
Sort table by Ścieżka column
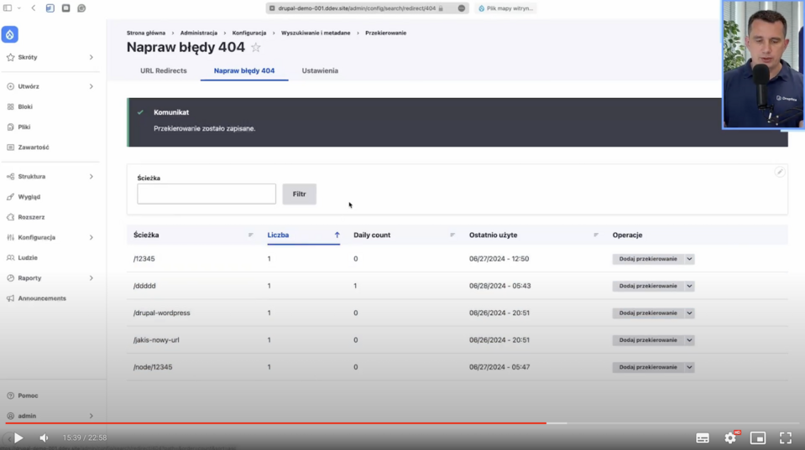146,235
